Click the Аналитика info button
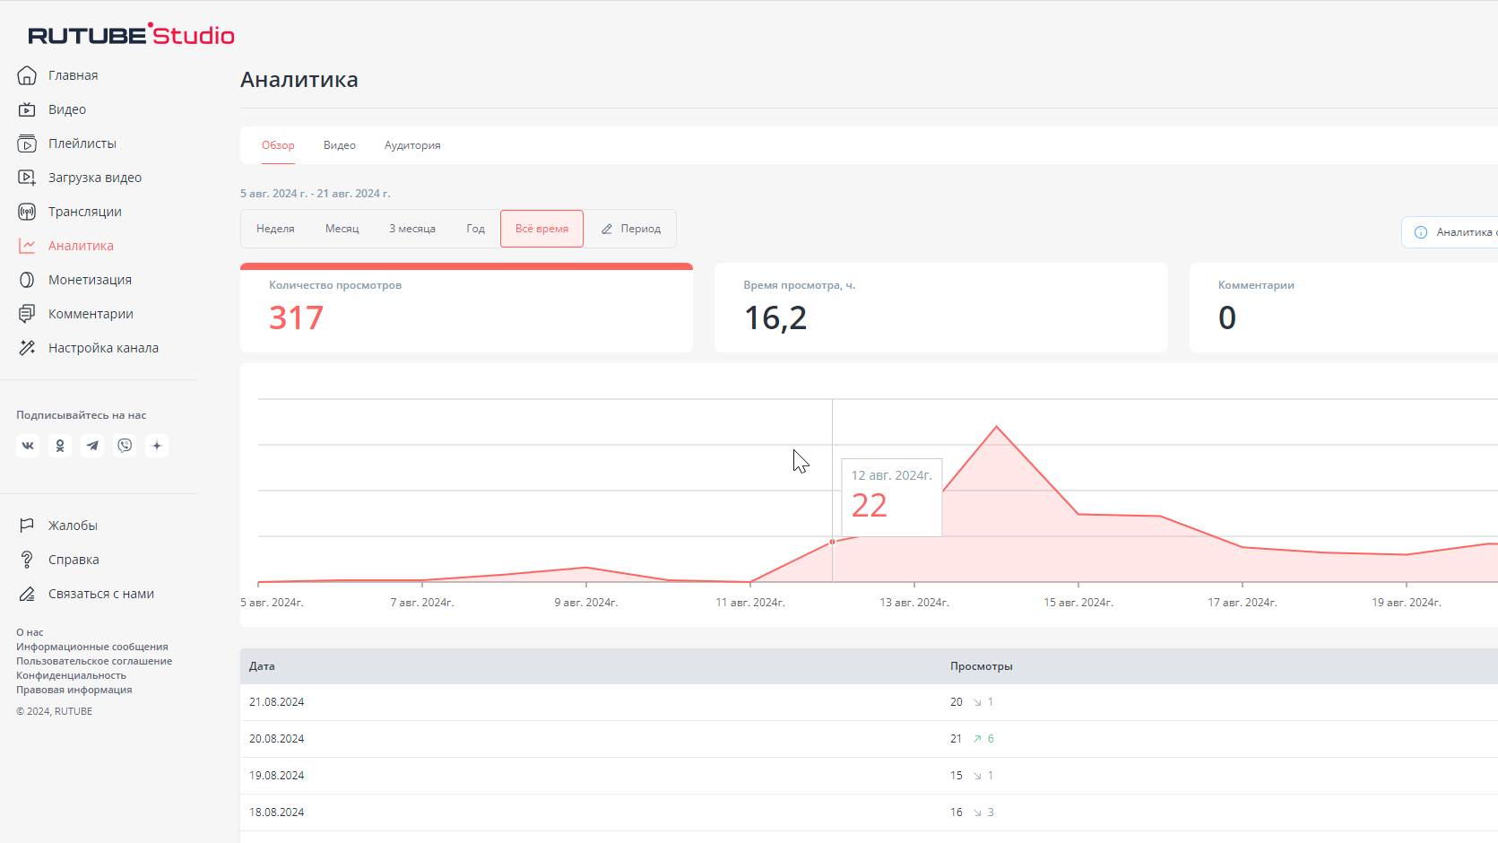Screen dimensions: 1498x843 [1450, 232]
